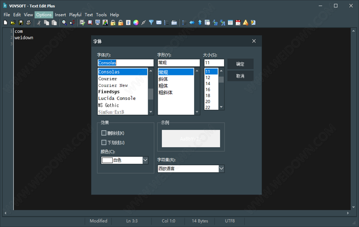Open the Insert menu
Image resolution: width=359 pixels, height=227 pixels.
(x=60, y=15)
